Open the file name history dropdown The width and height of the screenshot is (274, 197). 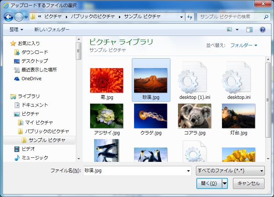point(188,171)
